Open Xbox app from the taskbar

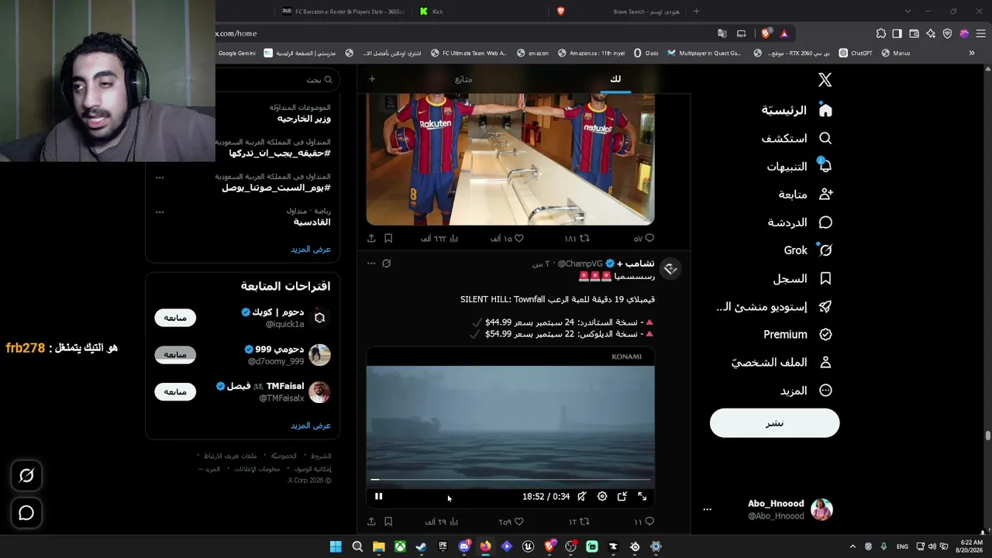(x=400, y=546)
